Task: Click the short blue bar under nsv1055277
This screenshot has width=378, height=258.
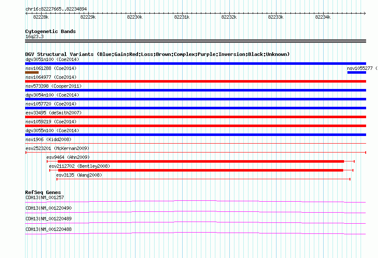Action: coord(357,72)
